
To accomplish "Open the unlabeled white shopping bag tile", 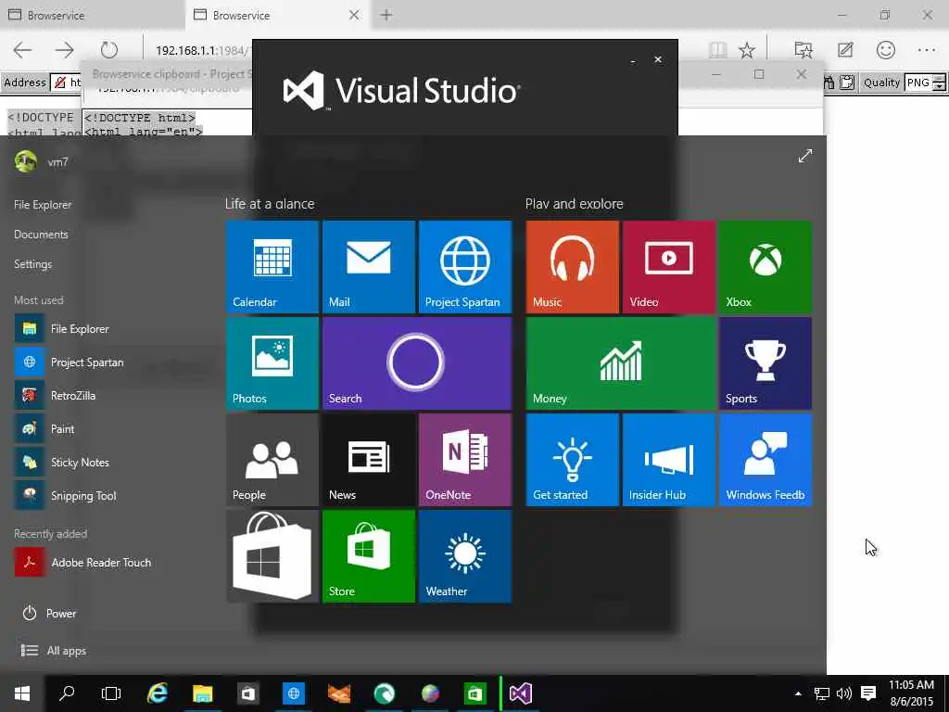I will (272, 556).
